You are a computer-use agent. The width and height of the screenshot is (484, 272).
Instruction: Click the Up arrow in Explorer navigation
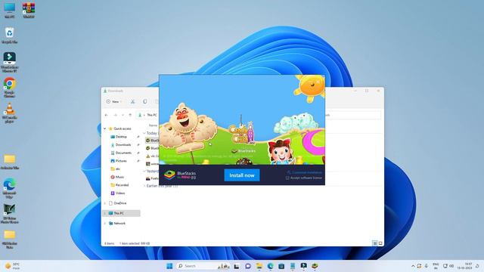point(130,115)
